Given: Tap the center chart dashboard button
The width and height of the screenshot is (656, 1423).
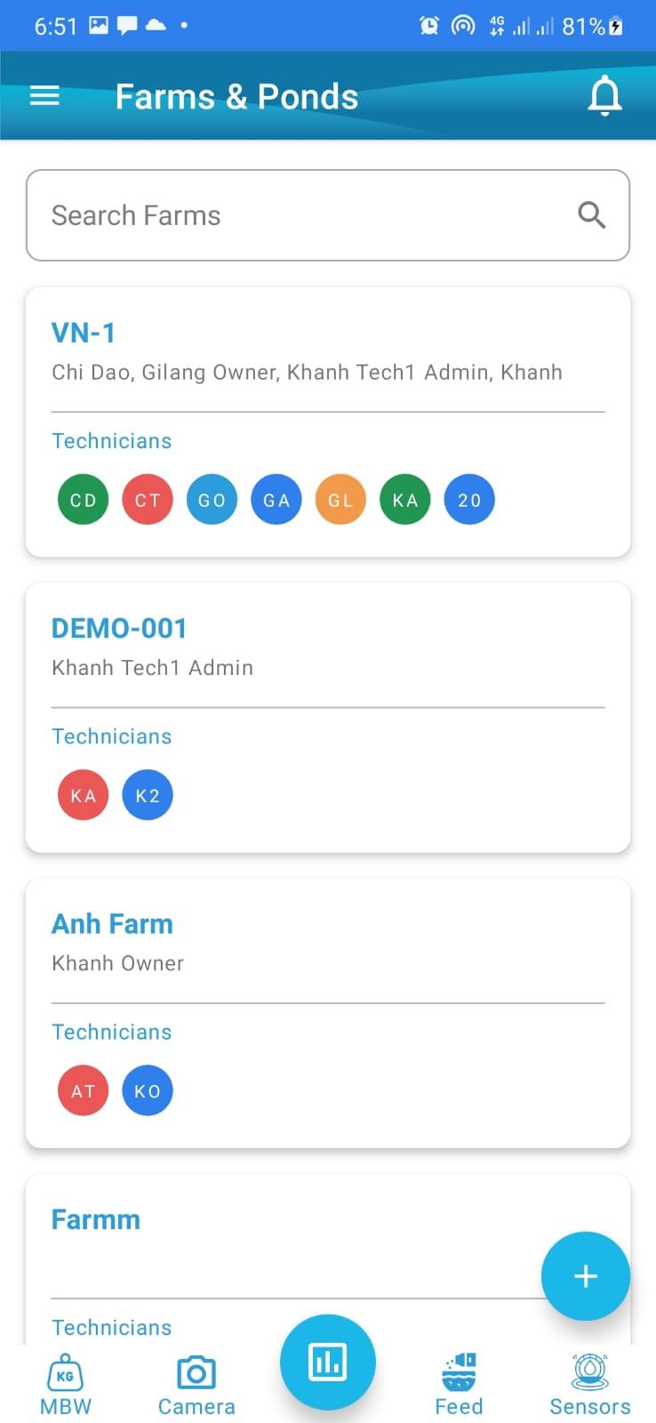Looking at the screenshot, I should tap(328, 1362).
